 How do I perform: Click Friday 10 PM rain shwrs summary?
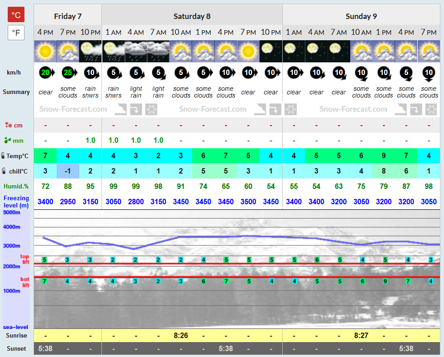pos(90,92)
